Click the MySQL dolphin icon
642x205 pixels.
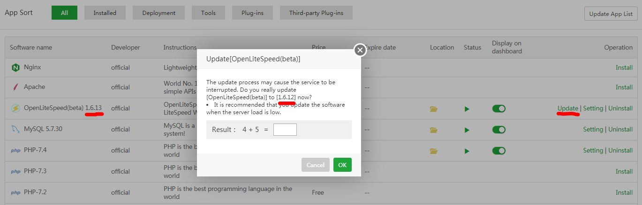[15, 129]
